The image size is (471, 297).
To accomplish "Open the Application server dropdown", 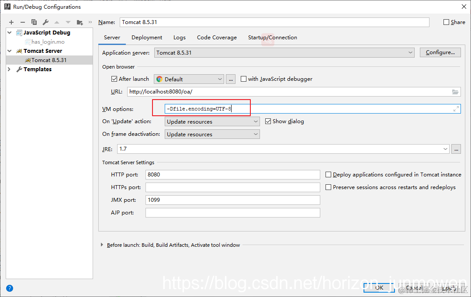I will point(284,52).
